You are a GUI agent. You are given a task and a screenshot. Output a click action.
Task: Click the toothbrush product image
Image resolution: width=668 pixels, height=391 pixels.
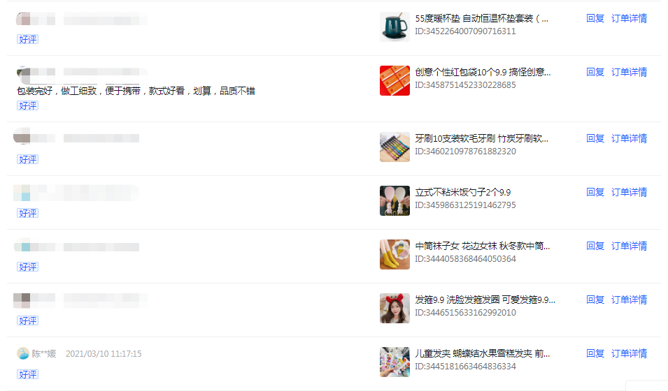click(x=395, y=147)
